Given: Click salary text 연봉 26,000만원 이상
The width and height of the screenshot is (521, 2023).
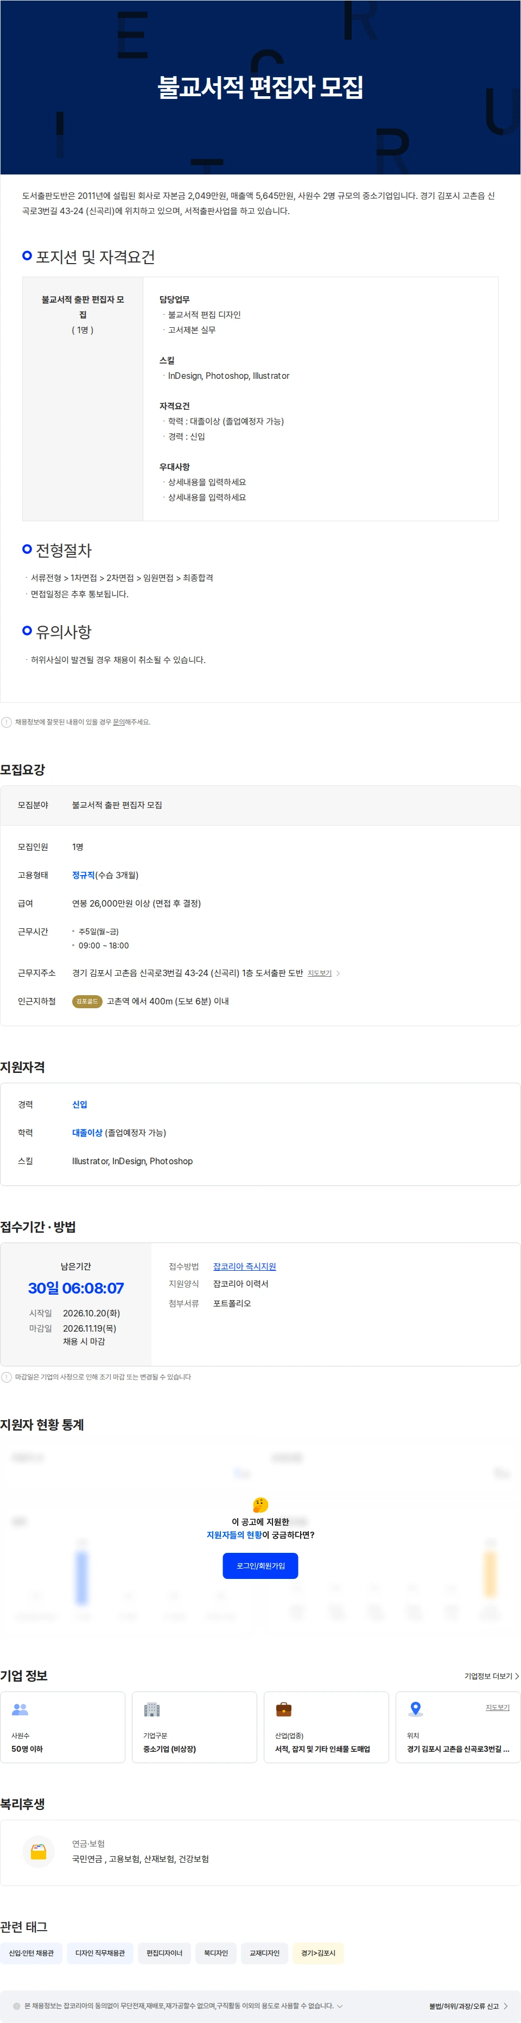Looking at the screenshot, I should (137, 903).
